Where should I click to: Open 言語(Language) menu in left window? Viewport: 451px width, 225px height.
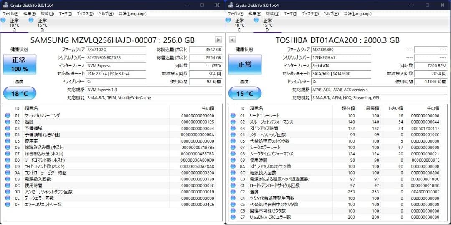click(x=132, y=13)
